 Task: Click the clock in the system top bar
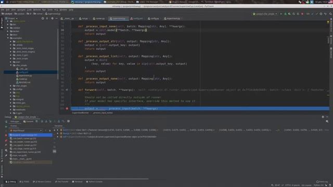tap(321, 2)
